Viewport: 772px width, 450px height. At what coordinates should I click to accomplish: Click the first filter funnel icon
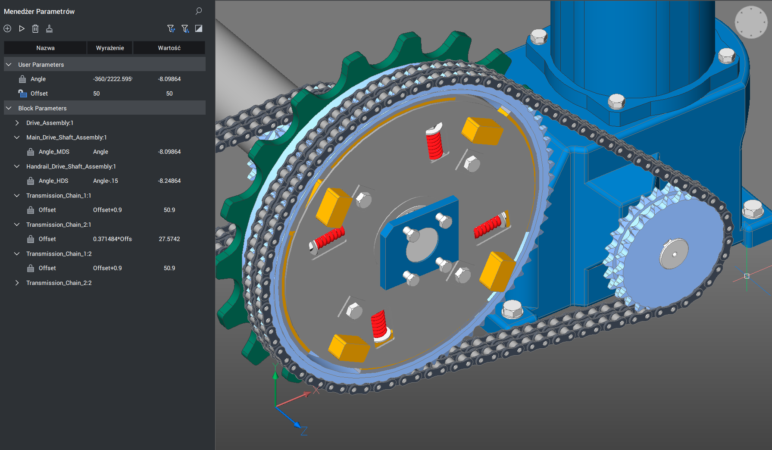point(171,28)
